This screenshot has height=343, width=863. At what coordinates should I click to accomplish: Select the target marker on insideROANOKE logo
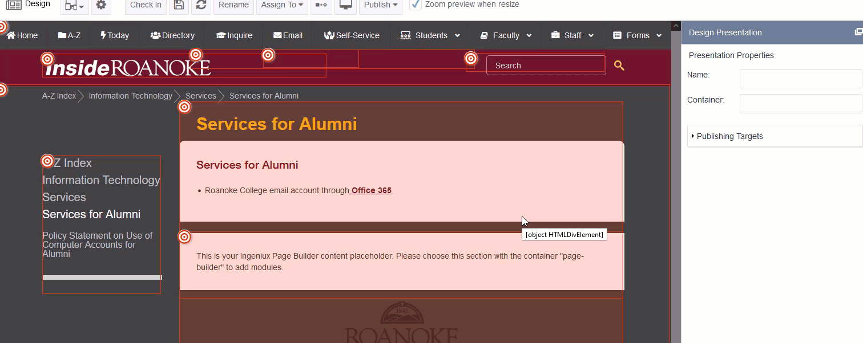click(47, 58)
